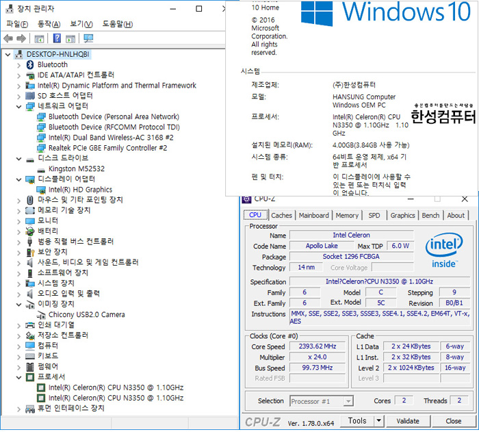Select the 키보드 category icon
Screen dimensions: 479x432
(30, 356)
